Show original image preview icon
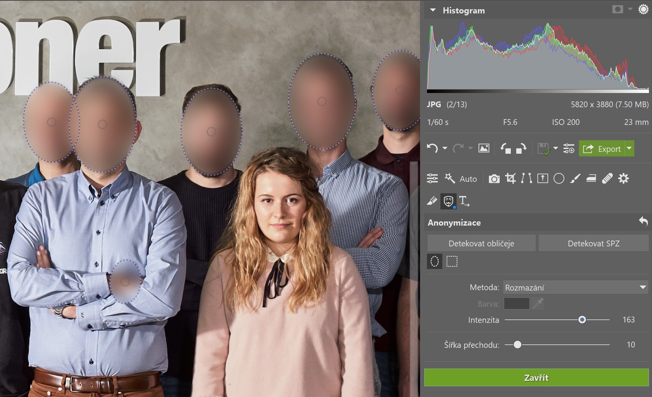Image resolution: width=652 pixels, height=397 pixels. point(484,148)
